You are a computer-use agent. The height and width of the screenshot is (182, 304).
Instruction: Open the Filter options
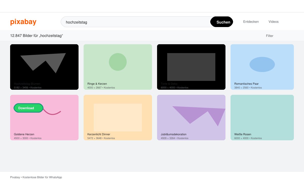[270, 36]
